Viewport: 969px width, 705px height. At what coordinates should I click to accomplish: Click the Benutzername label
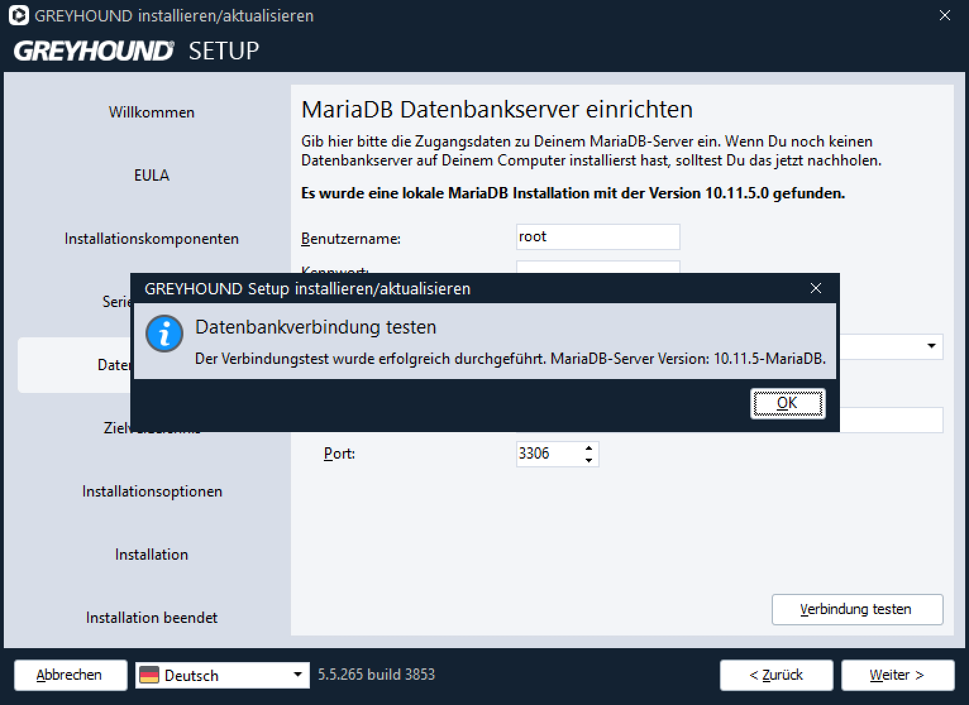351,239
